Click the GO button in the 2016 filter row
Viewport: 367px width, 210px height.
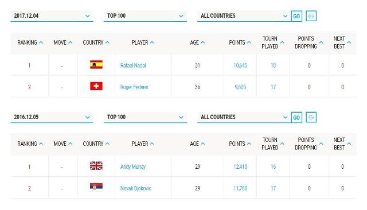tap(296, 117)
